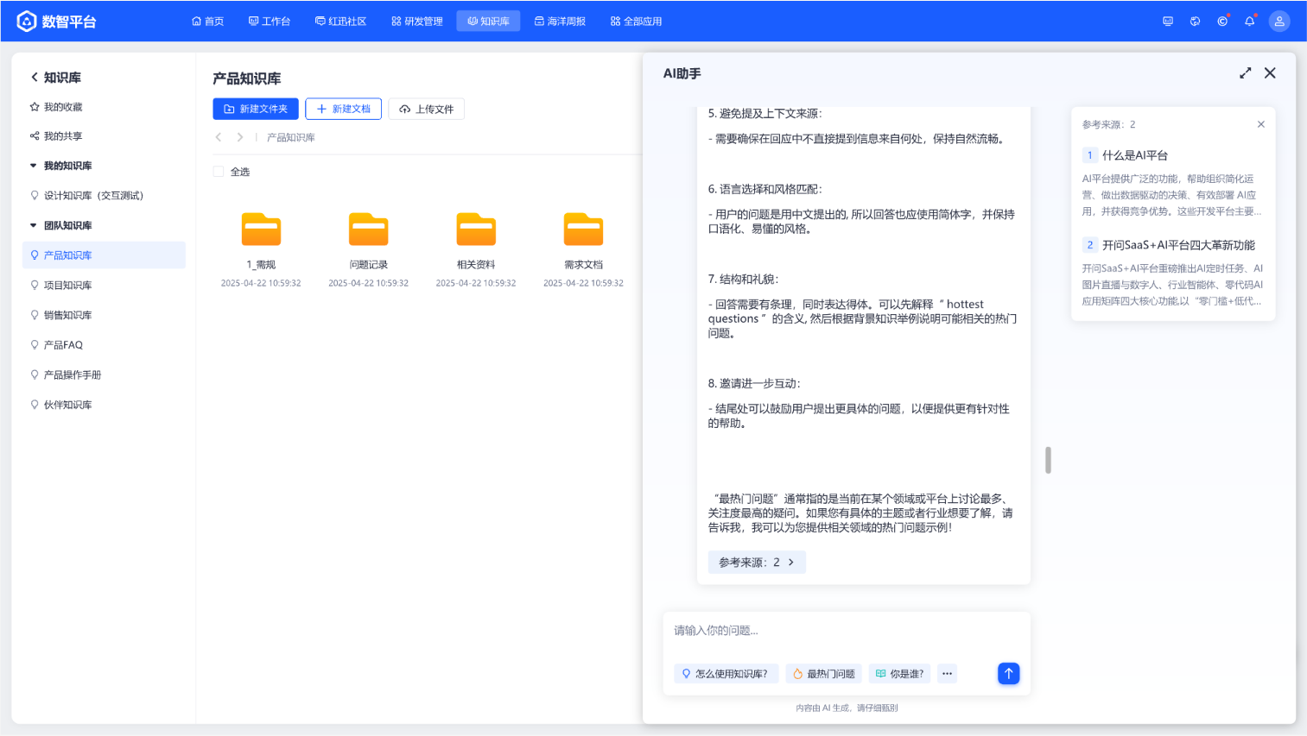
Task: Select 设计知识库 (交互测试) in sidebar
Action: click(x=104, y=196)
